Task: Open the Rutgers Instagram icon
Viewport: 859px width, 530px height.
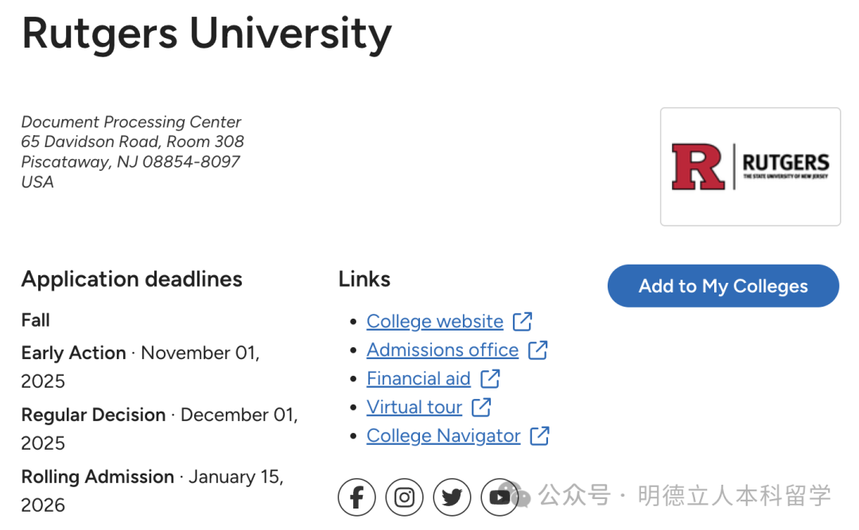Action: [404, 497]
